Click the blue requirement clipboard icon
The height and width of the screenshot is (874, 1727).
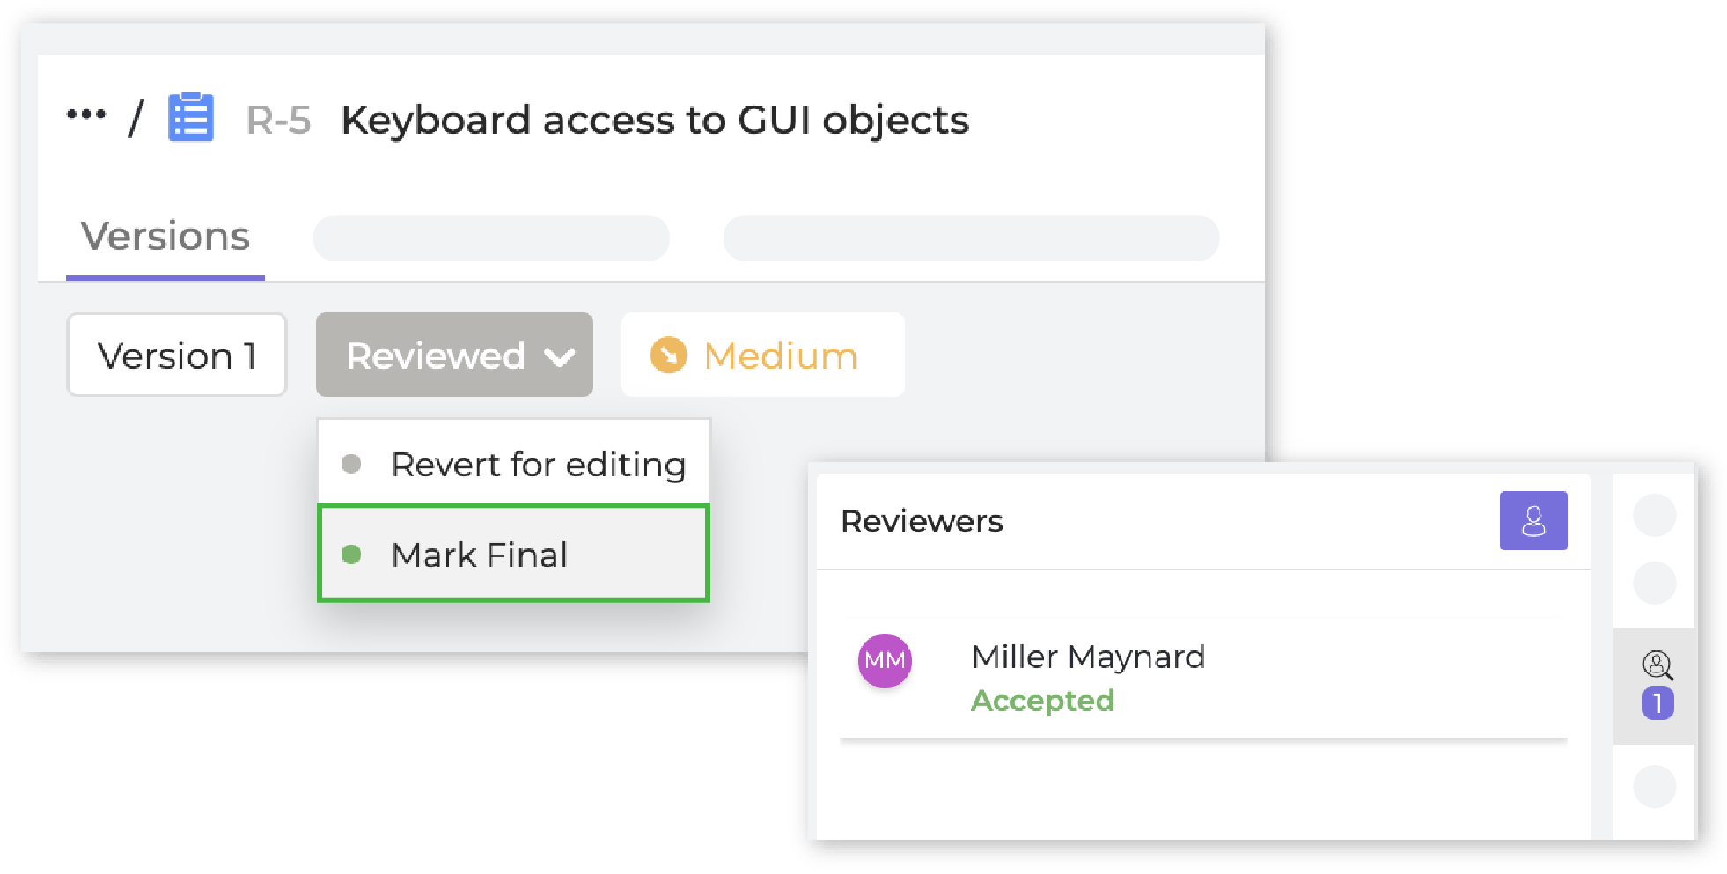pyautogui.click(x=191, y=117)
